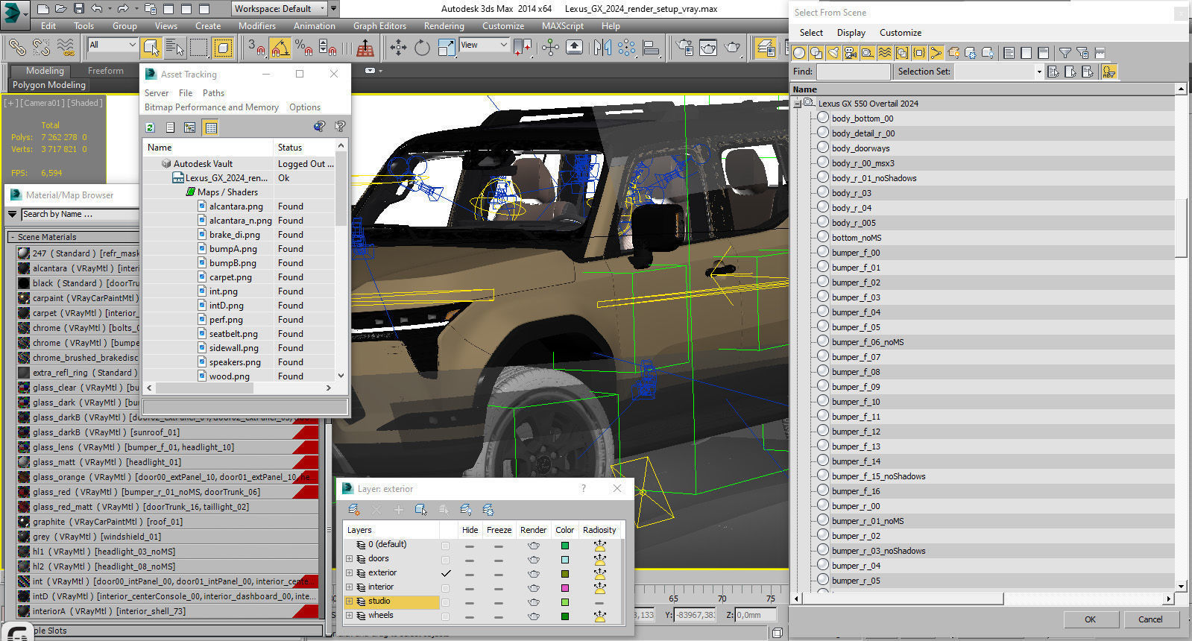Open the Modifiers menu
Viewport: 1192px width, 641px height.
pyautogui.click(x=257, y=25)
